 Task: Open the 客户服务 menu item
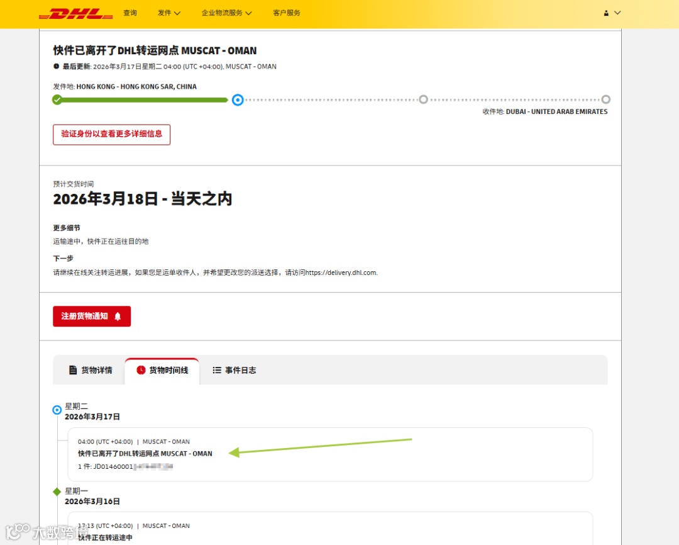(x=287, y=13)
